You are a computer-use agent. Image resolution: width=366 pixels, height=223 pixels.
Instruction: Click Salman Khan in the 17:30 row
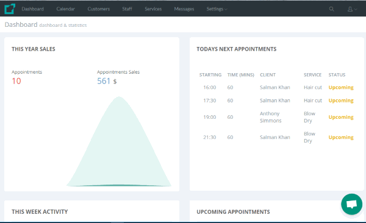click(x=275, y=101)
